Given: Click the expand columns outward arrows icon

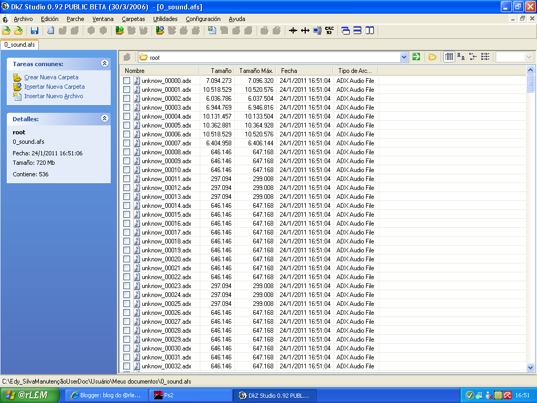Looking at the screenshot, I should pos(305,30).
